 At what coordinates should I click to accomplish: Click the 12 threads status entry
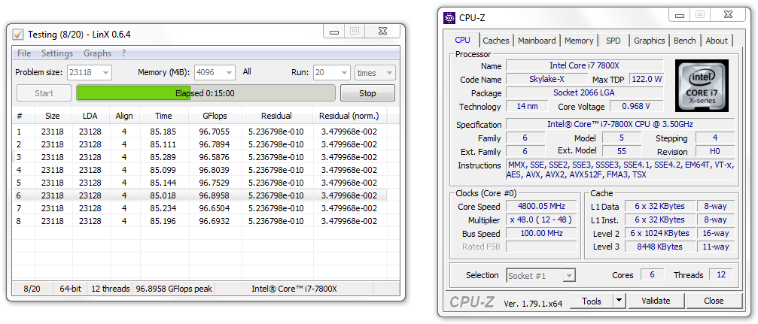(x=110, y=289)
